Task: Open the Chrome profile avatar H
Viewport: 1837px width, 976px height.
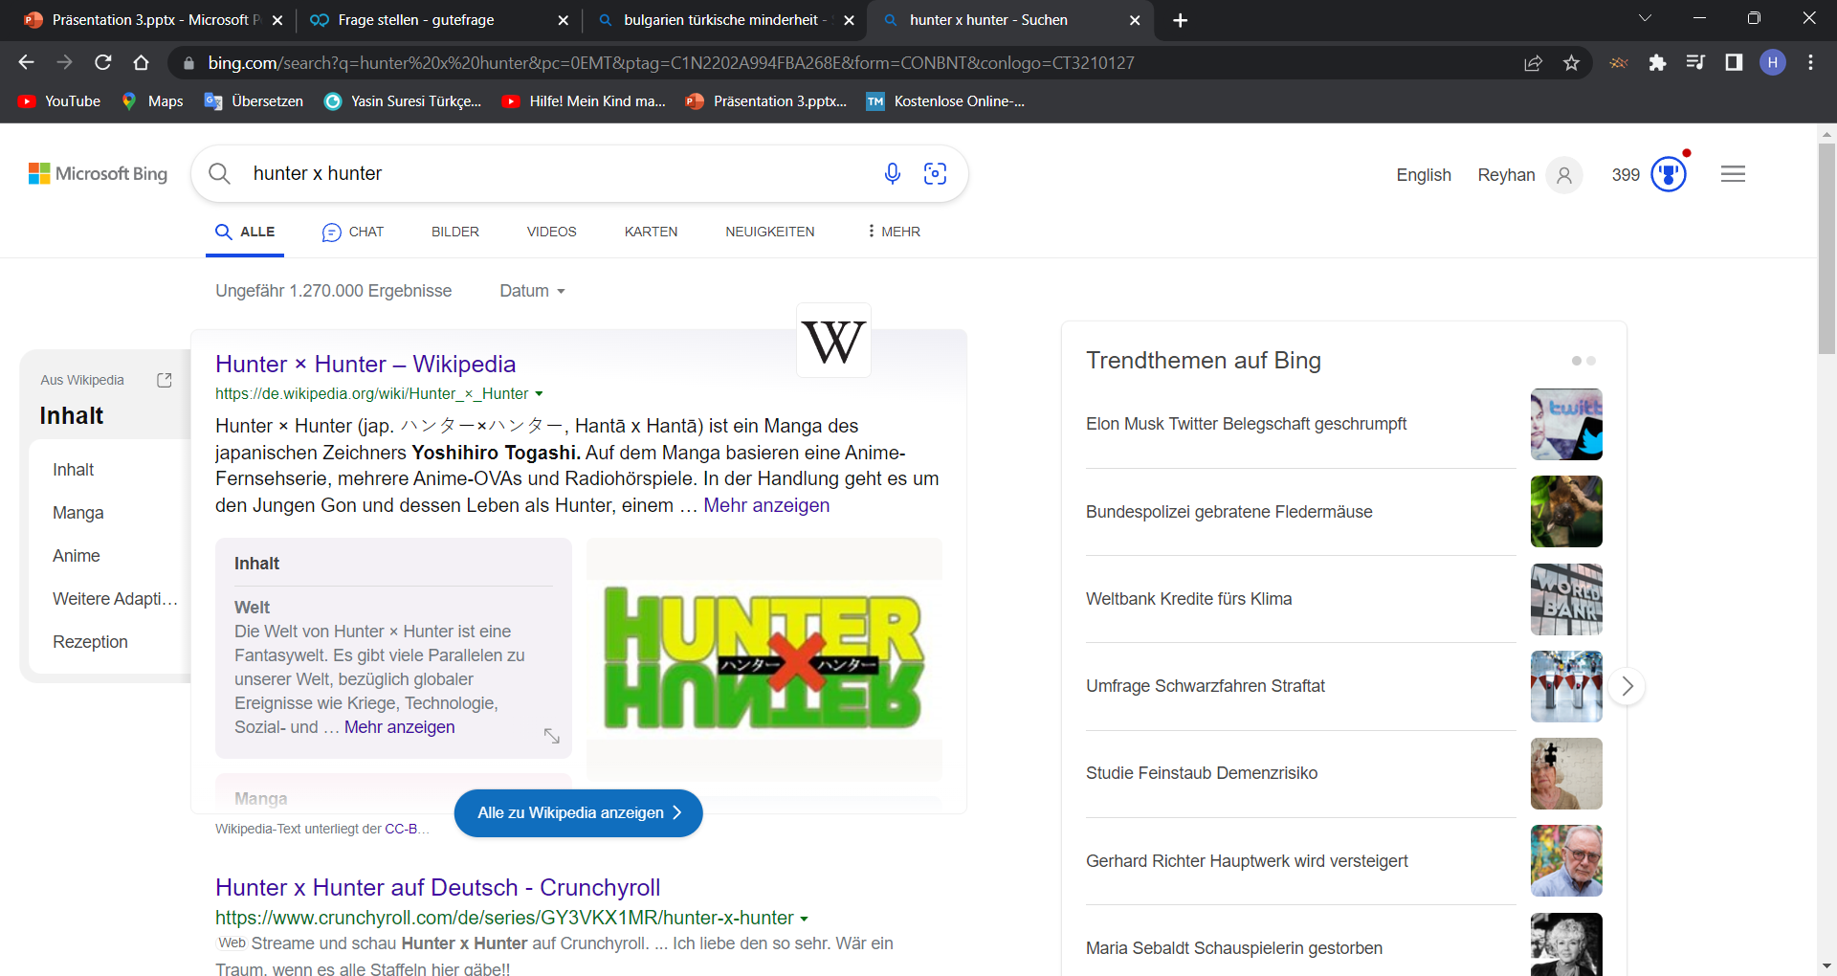Action: point(1773,63)
